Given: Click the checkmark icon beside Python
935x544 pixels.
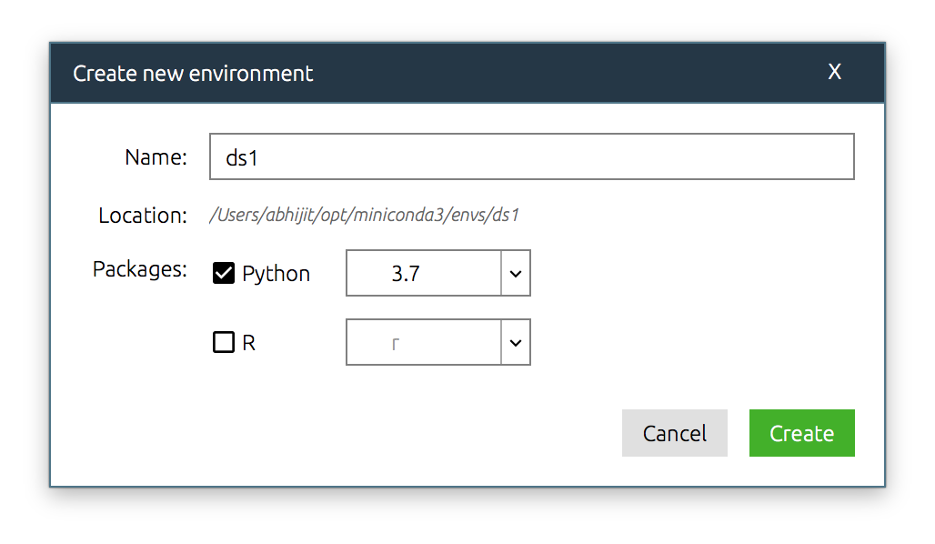Looking at the screenshot, I should (x=224, y=273).
